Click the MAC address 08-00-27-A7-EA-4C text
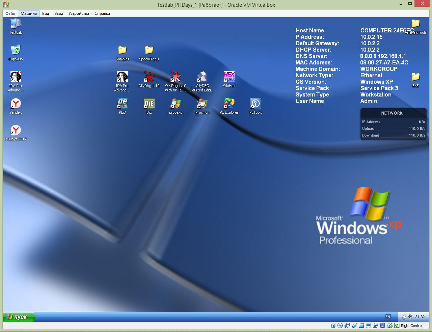432x332 pixels. click(384, 62)
